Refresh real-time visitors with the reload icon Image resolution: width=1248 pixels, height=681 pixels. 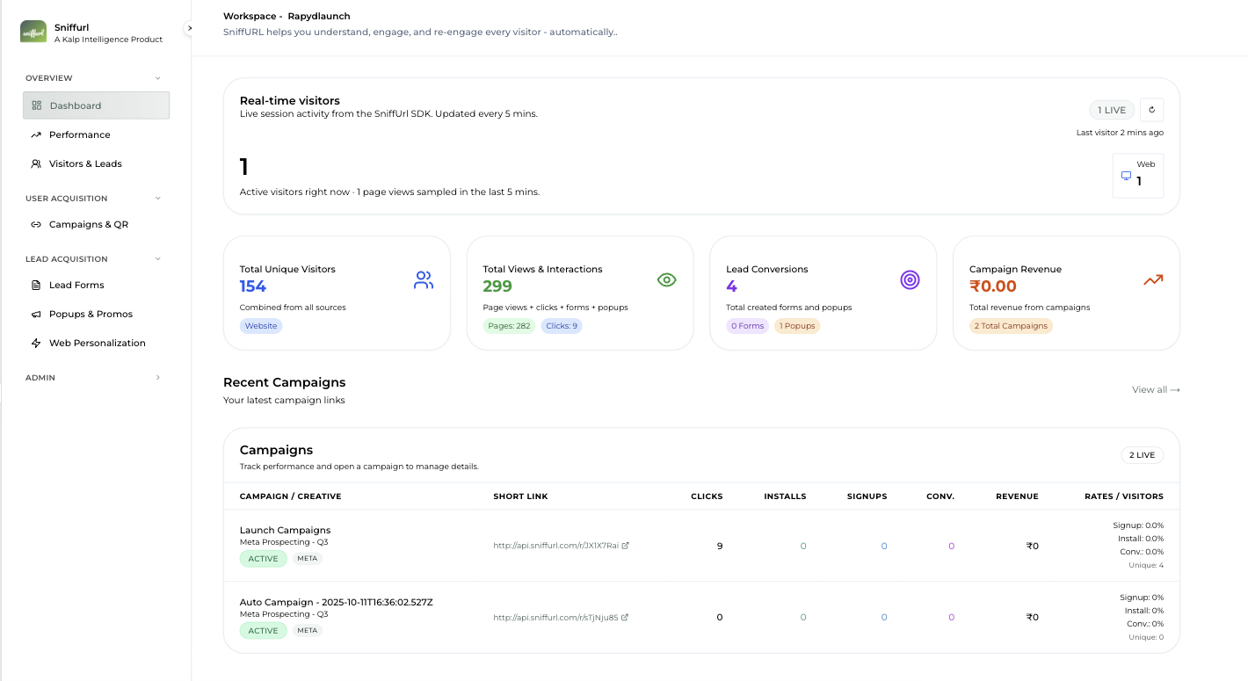pos(1151,109)
